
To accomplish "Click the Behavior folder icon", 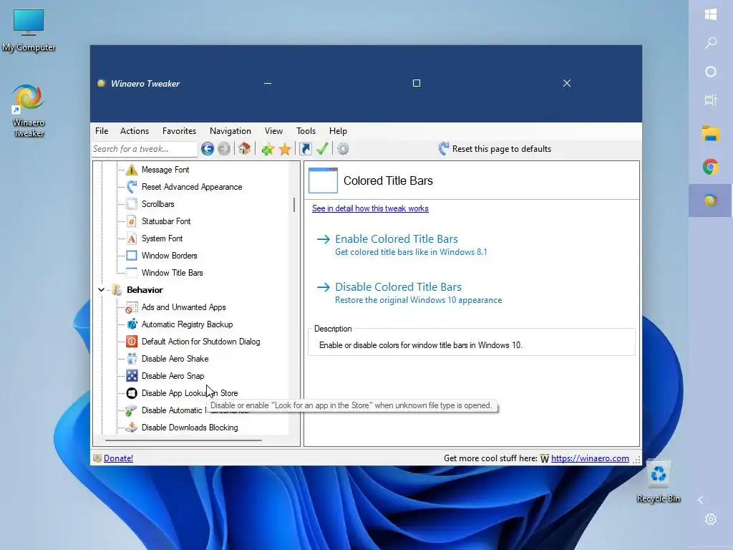I will click(x=117, y=290).
